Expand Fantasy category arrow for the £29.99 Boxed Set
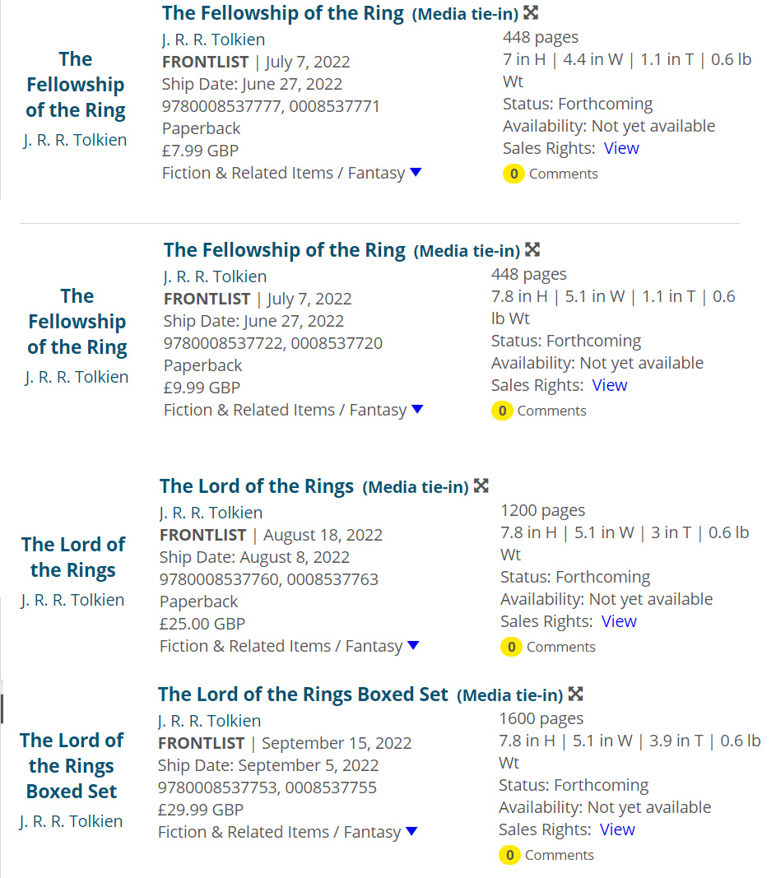This screenshot has width=776, height=878. pyautogui.click(x=411, y=831)
